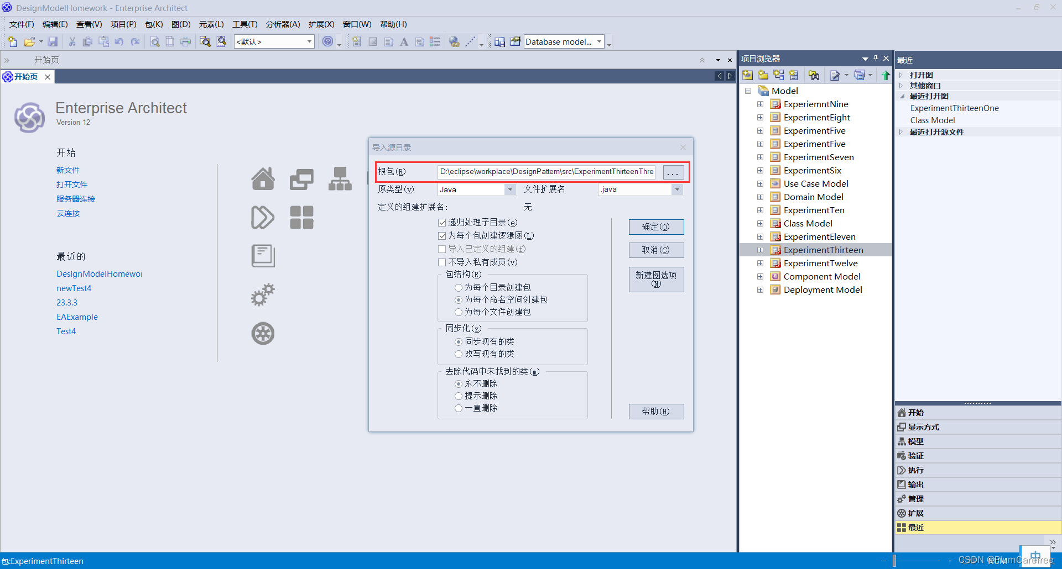Click the 云连接 cloud connection link

(x=68, y=213)
